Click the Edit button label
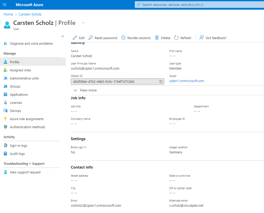Screen dimensions: 264x213 click(x=82, y=38)
